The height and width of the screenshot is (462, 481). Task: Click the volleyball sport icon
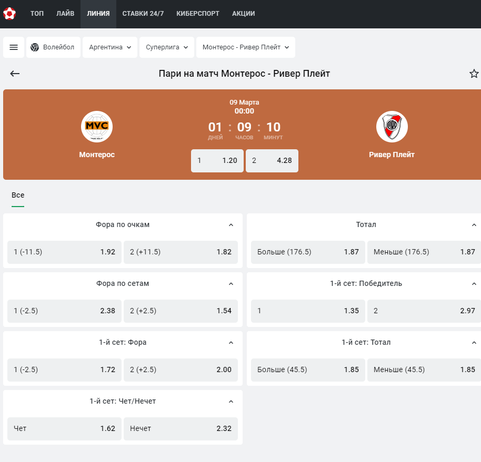[35, 47]
